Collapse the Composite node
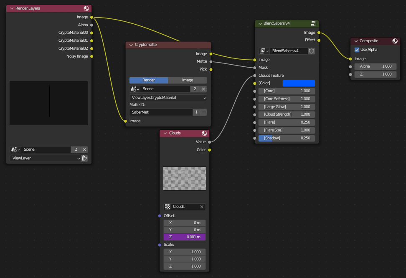This screenshot has width=406, height=278. point(356,41)
